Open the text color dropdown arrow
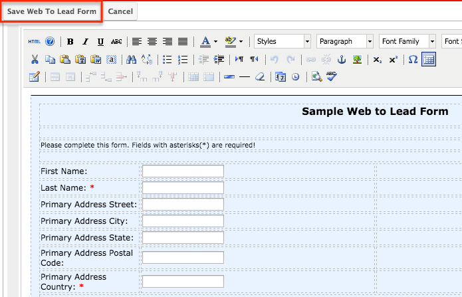Screen dimensions: 462x297 point(215,42)
